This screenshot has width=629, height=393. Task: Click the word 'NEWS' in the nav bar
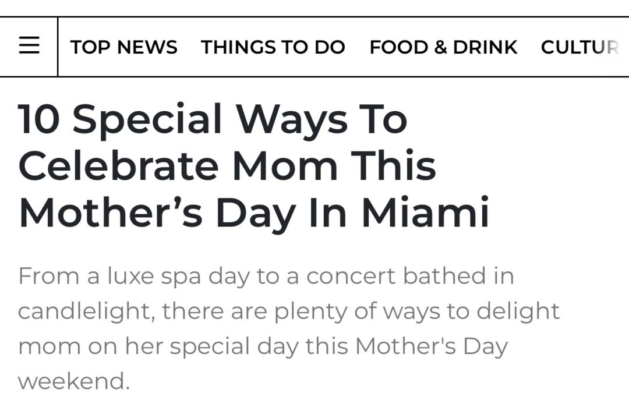(147, 47)
